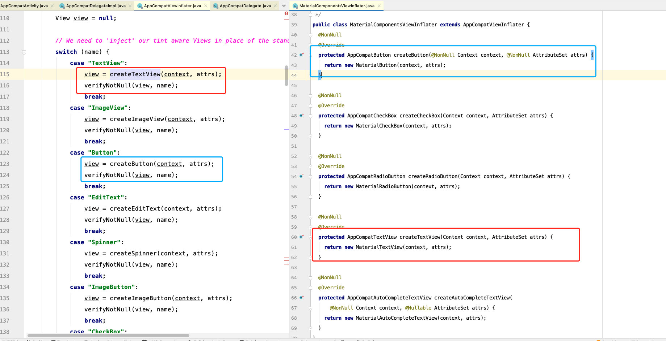Click createImageView call on line 119
Viewport: 666px width, 341px height.
[137, 119]
